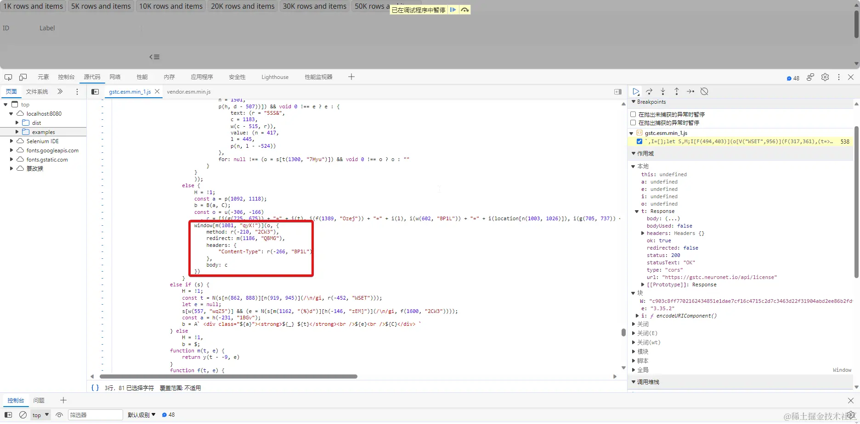Viewport: 860px width, 424px height.
Task: Show more navigator tabs chevron
Action: pyautogui.click(x=60, y=91)
